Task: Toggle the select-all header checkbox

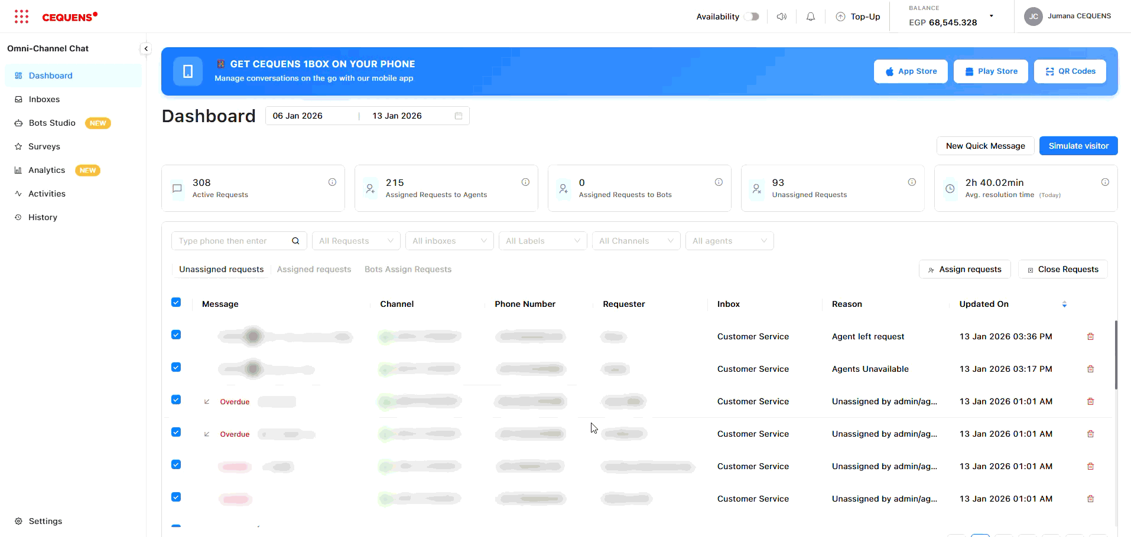Action: coord(176,302)
